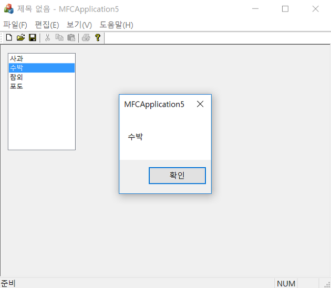Minimize the main application window

click(x=255, y=9)
